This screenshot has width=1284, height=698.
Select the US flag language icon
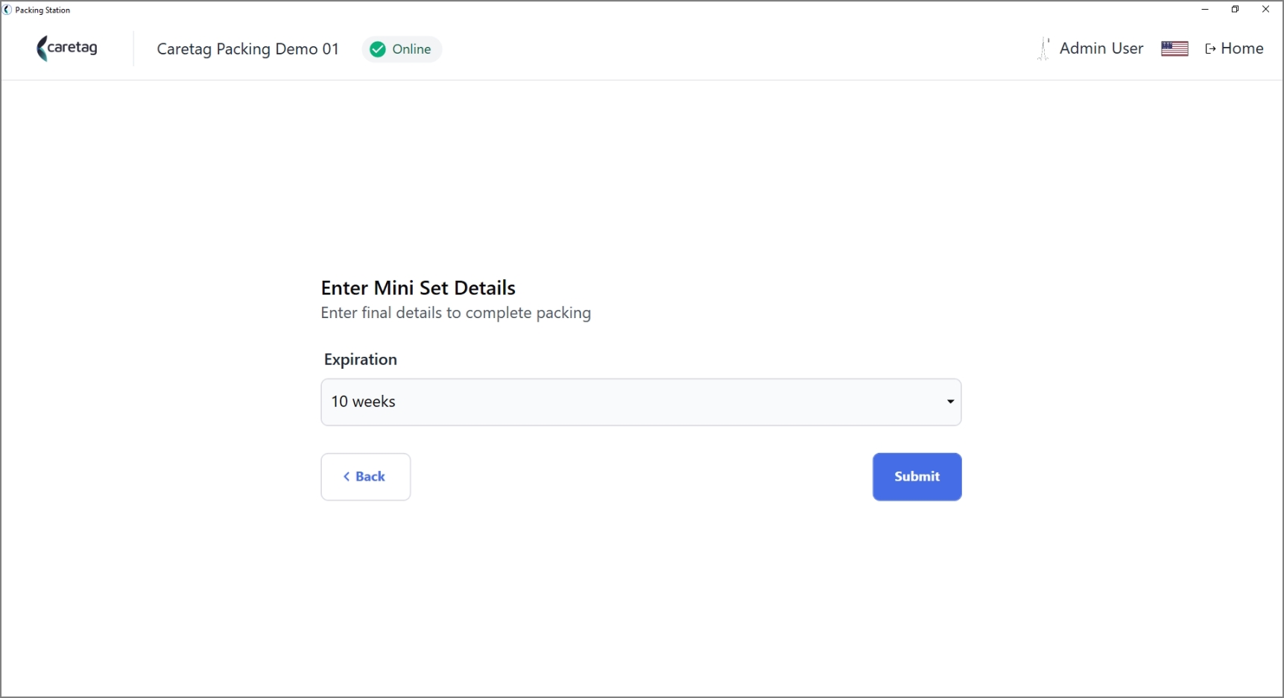pos(1174,48)
